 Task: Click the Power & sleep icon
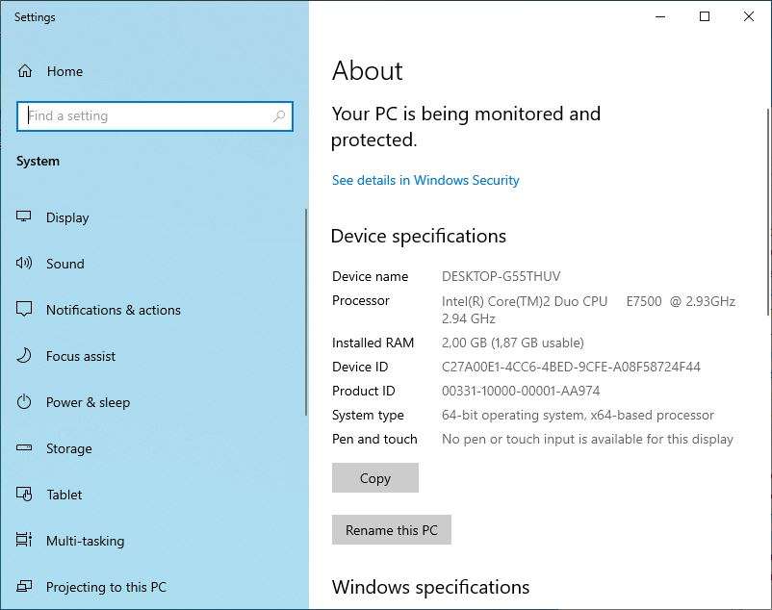pyautogui.click(x=25, y=402)
